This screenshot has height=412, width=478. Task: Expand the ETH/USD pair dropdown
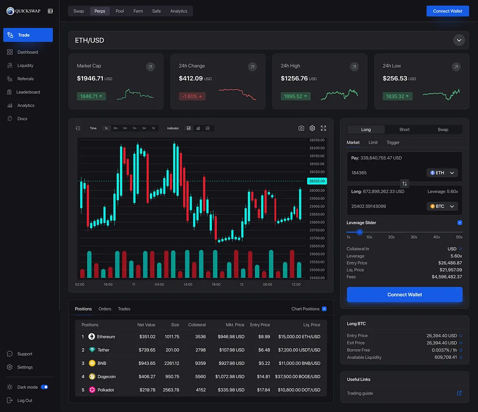point(459,40)
